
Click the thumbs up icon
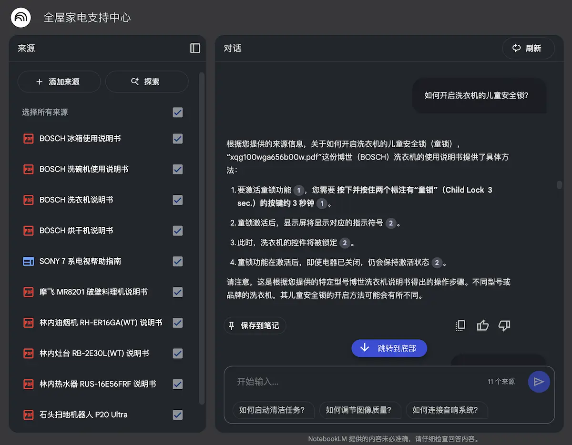coord(483,325)
